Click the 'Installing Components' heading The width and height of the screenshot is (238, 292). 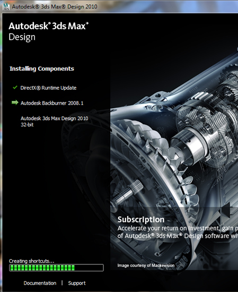coord(42,68)
